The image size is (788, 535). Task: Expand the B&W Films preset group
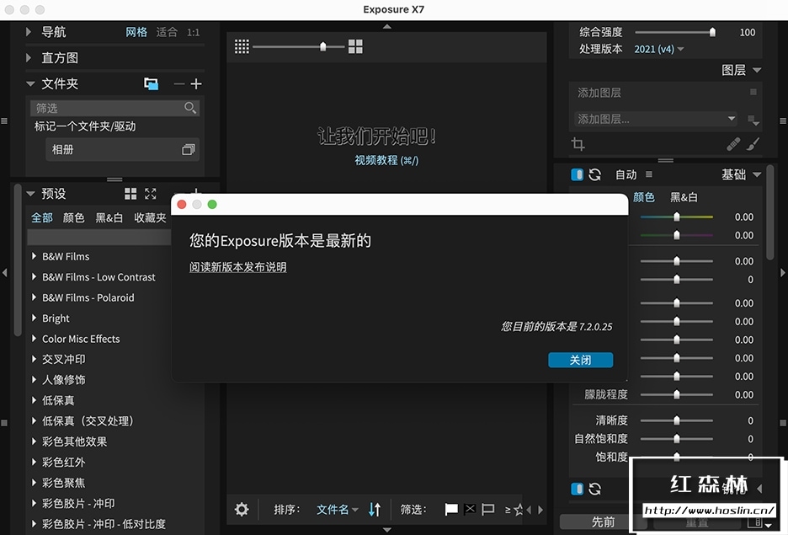35,256
